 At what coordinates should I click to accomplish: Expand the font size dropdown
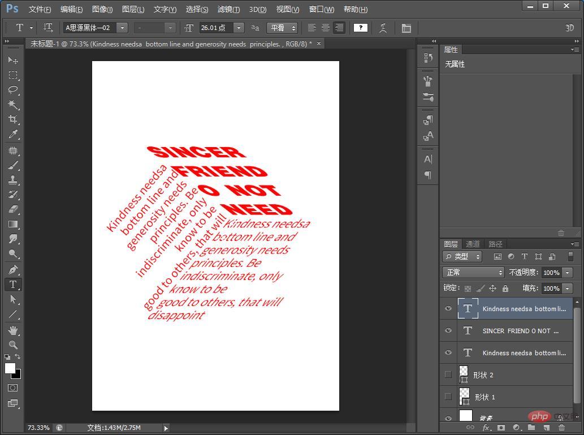click(x=239, y=28)
